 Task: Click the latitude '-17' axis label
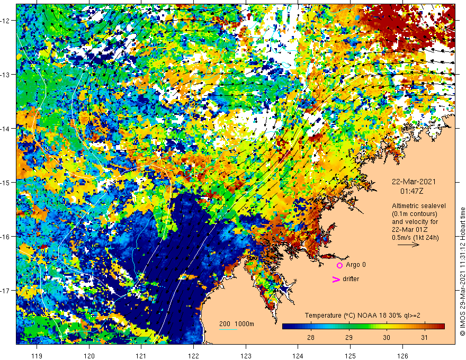[x=5, y=291]
